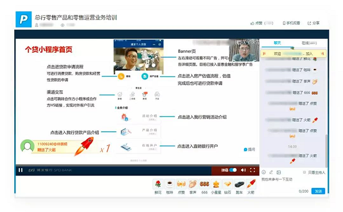Enable 只看主持人 checkbox
Image resolution: width=343 pixels, height=212 pixels.
(304, 173)
